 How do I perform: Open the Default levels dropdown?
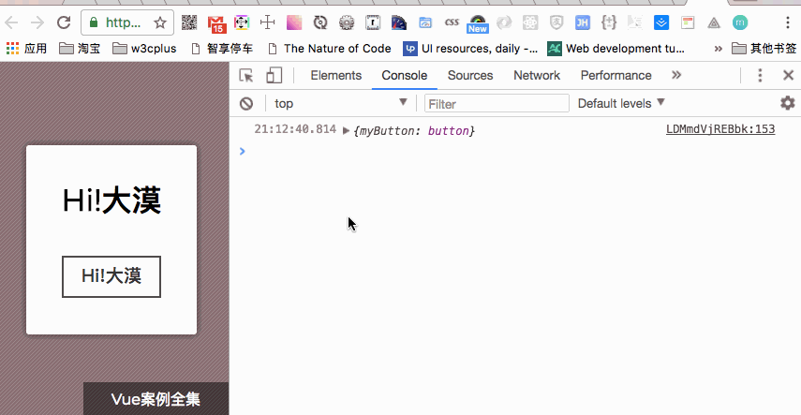click(621, 103)
